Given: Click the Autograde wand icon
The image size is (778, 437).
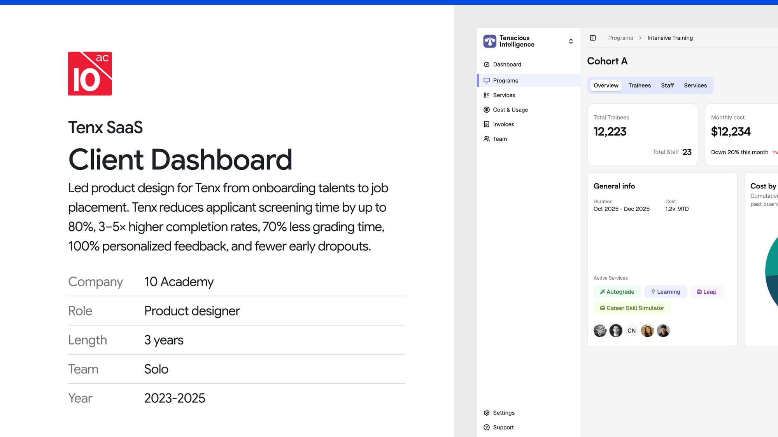Looking at the screenshot, I should pos(602,292).
